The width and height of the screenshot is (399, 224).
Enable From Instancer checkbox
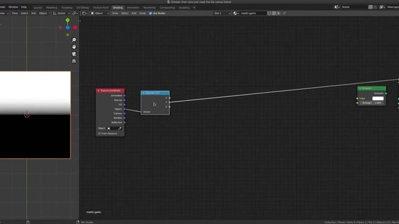(x=100, y=133)
